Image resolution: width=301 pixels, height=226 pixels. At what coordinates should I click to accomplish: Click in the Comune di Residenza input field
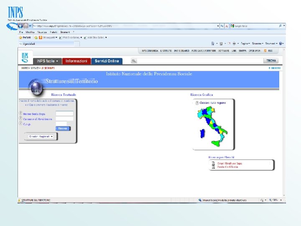[x=64, y=118]
